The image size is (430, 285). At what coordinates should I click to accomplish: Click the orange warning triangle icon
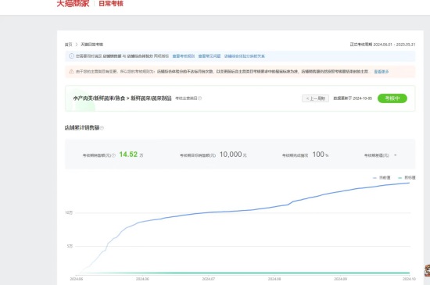point(71,72)
